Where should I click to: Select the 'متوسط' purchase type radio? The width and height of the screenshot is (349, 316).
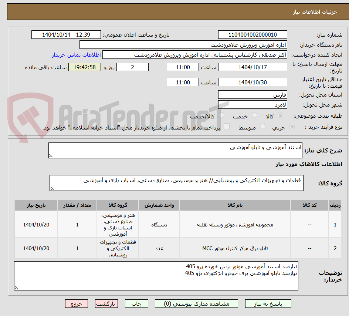(x=262, y=127)
